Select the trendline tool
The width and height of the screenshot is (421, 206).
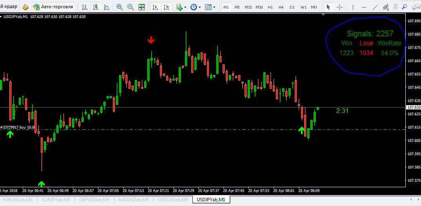[375, 7]
